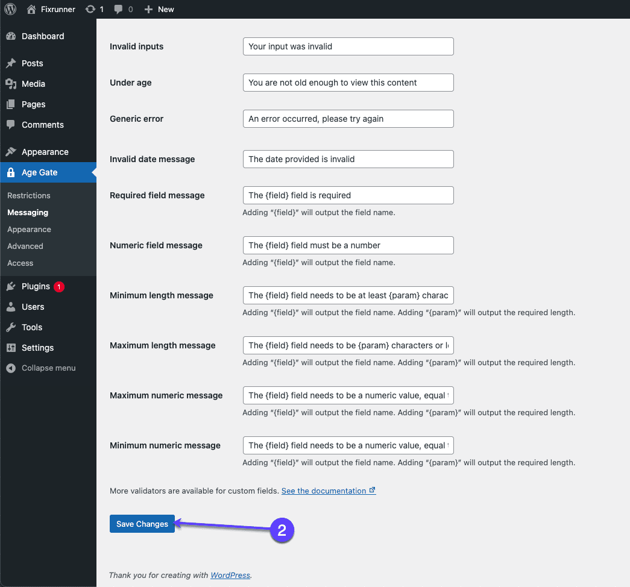Click the home icon next to Fixrunner

tap(31, 9)
